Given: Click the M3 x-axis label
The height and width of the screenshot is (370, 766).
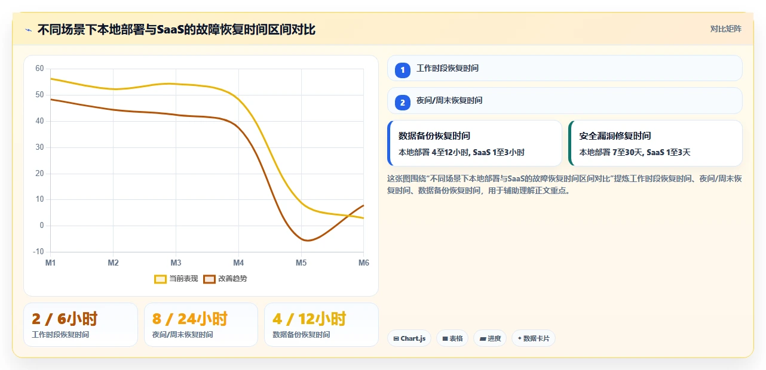Looking at the screenshot, I should tap(176, 263).
